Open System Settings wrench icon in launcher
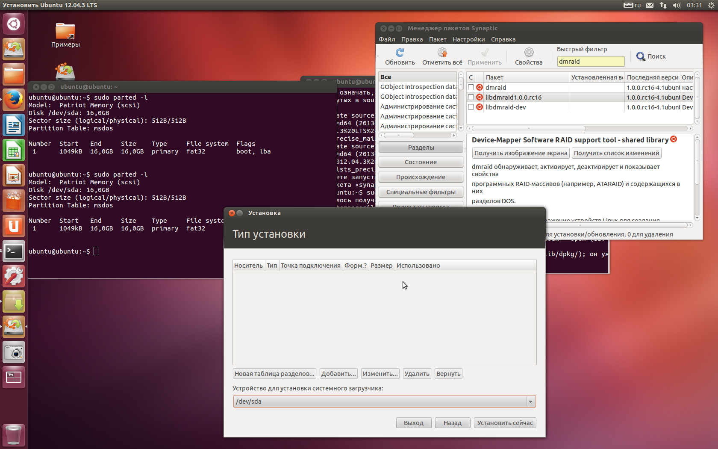Image resolution: width=718 pixels, height=449 pixels. pos(14,276)
